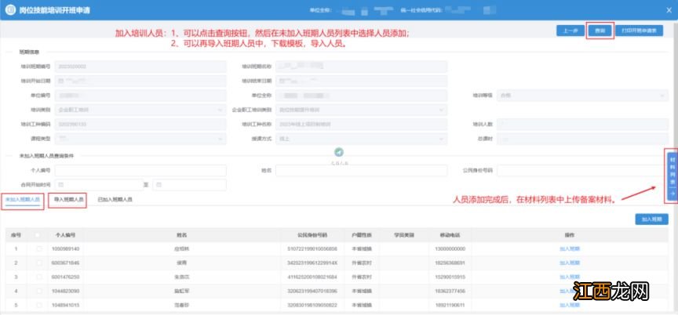Click the 单位编号 field
This screenshot has width=678, height=315.
point(140,96)
